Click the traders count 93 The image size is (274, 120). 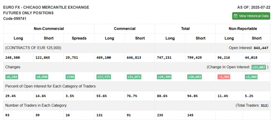(7, 115)
